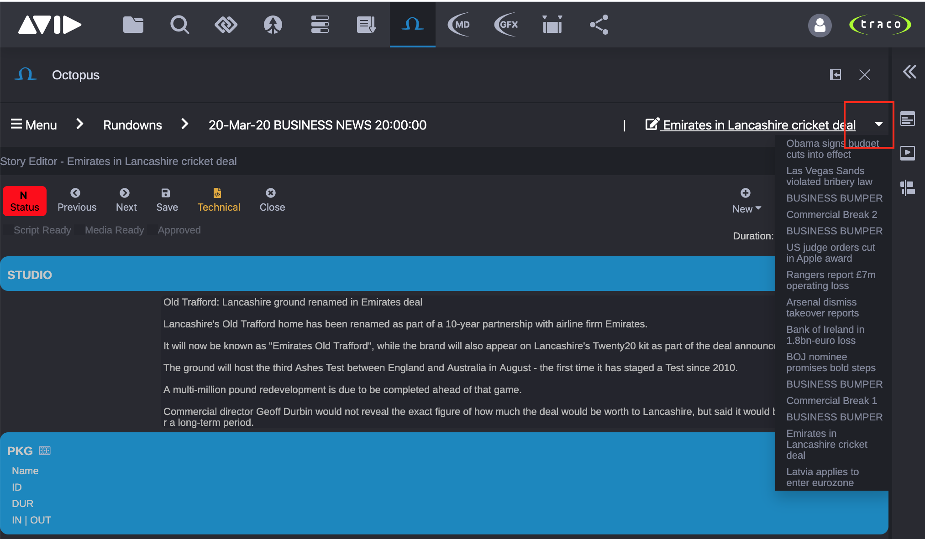
Task: Open the GFX module icon
Action: click(x=505, y=25)
